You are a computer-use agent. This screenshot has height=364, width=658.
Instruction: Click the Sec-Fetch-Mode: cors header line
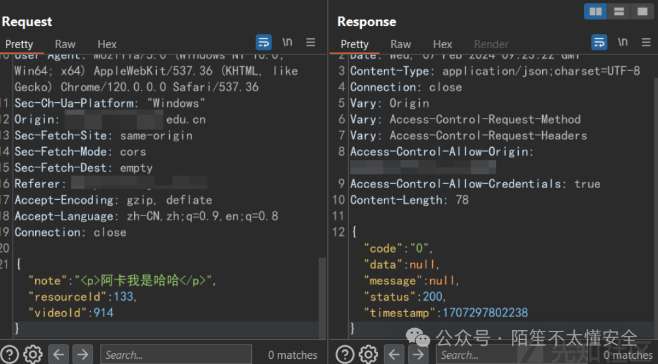coord(80,152)
